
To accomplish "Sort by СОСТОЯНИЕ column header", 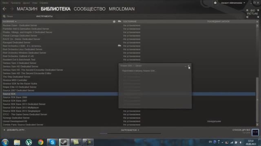I will 130,21.
